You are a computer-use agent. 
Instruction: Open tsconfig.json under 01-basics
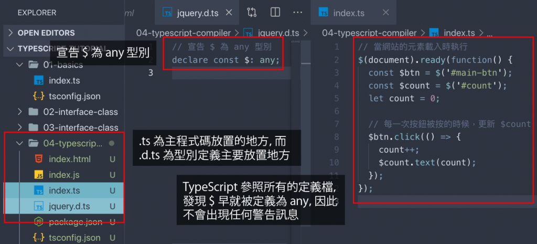(x=74, y=97)
